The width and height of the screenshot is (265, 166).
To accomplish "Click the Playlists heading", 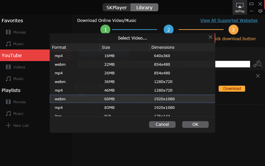I will [x=11, y=90].
